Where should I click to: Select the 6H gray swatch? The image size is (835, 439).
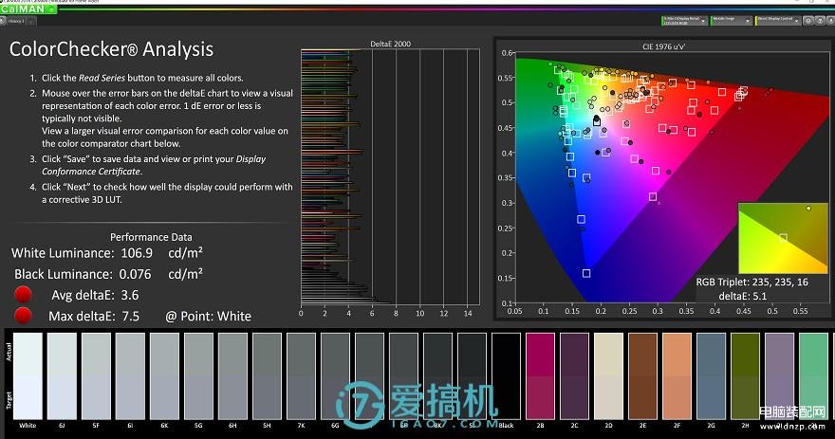pos(232,376)
